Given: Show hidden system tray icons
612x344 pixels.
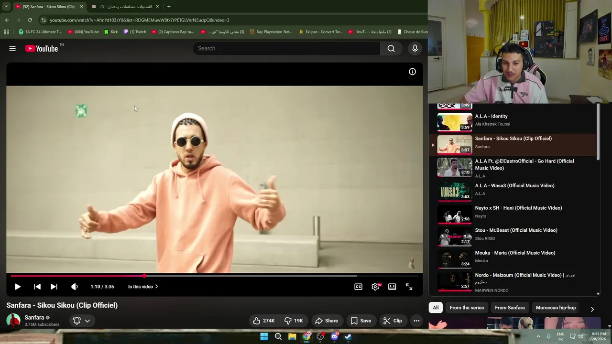Looking at the screenshot, I should coord(538,336).
